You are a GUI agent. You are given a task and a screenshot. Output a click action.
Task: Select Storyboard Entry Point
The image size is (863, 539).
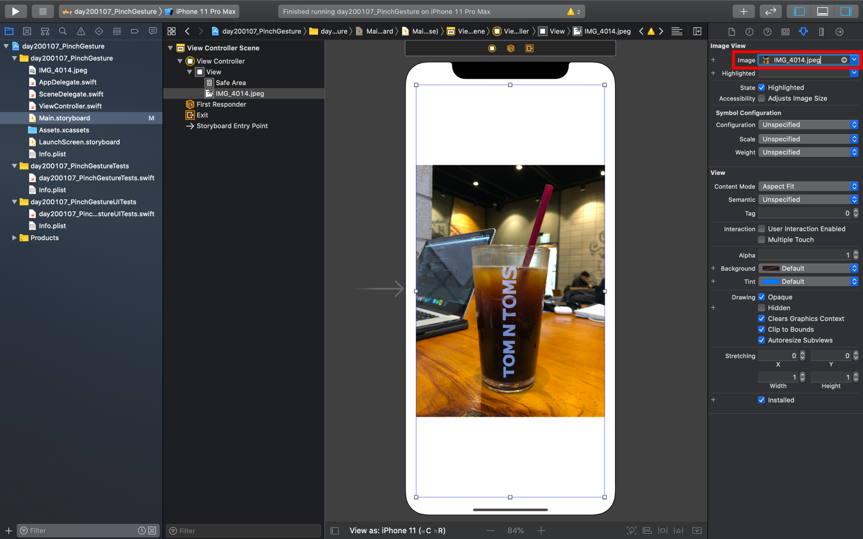(x=232, y=126)
